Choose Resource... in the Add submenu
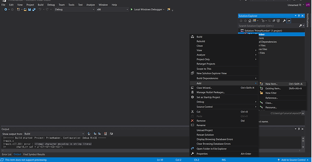 [x=282, y=108]
